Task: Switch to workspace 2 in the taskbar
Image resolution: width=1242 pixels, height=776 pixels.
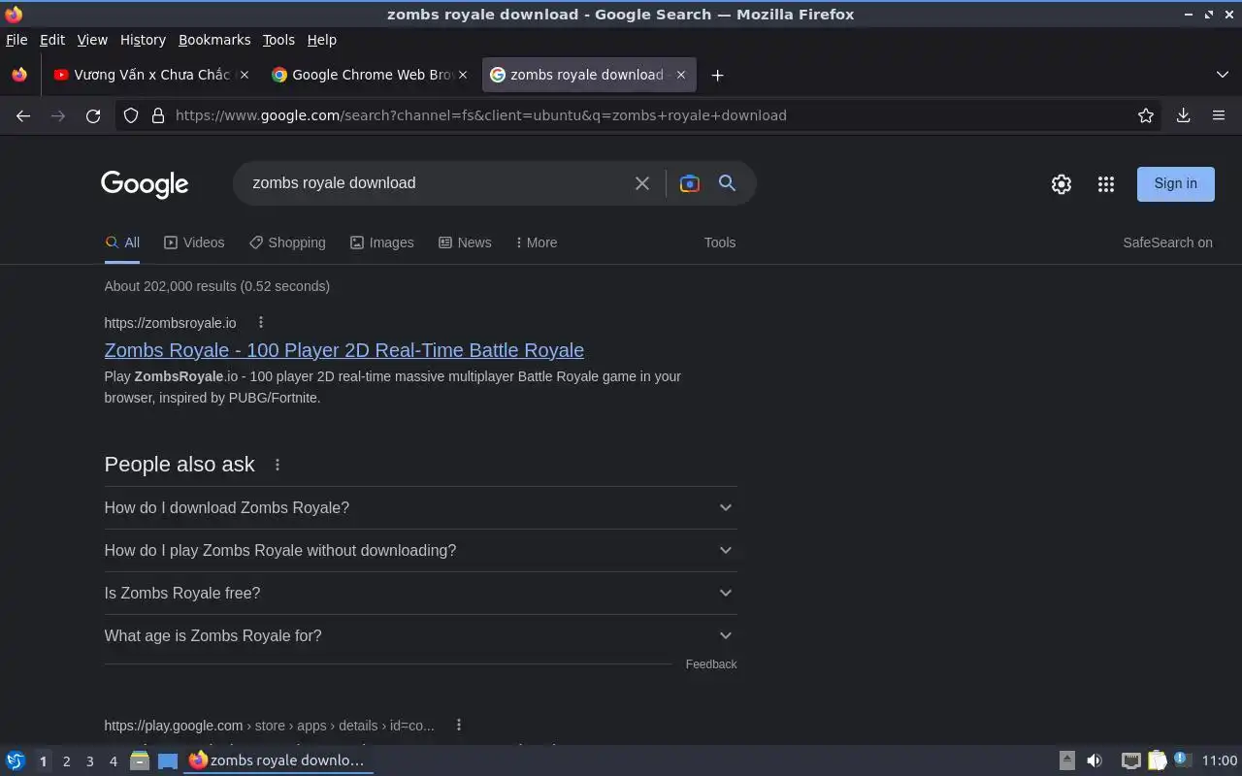Action: click(x=66, y=760)
